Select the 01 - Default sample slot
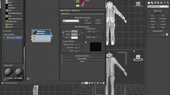Viewport: 170px width, 95px height. [x=8, y=73]
